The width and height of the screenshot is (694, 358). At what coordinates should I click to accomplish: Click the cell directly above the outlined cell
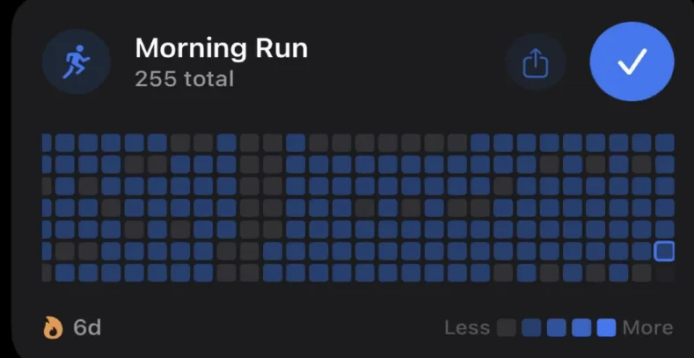(x=665, y=230)
